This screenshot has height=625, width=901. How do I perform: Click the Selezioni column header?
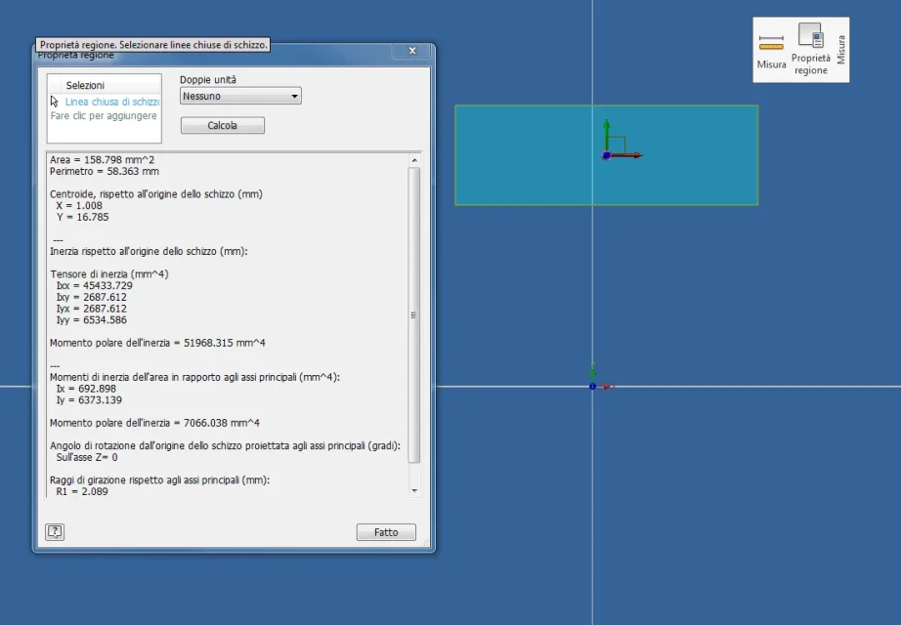[85, 85]
